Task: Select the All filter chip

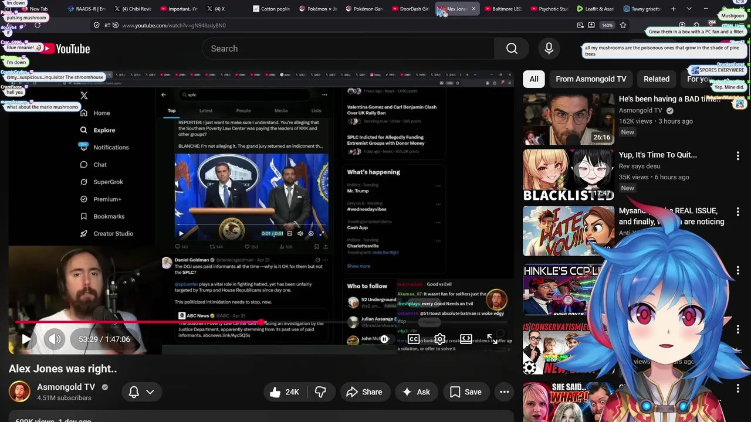Action: tap(534, 79)
